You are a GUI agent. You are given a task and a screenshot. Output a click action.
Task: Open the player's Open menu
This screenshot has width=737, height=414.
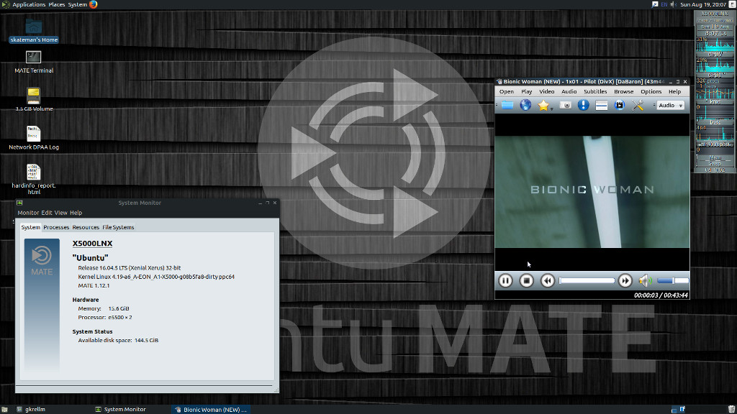pyautogui.click(x=506, y=91)
